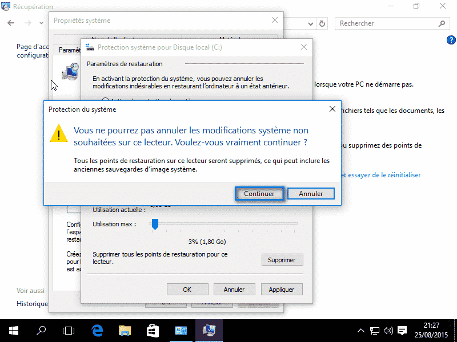Click Continuer in the warning dialog
This screenshot has height=342, width=457.
pyautogui.click(x=259, y=194)
